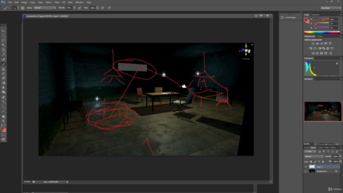Click the foreground color swatch in toolbox

click(x=2, y=129)
